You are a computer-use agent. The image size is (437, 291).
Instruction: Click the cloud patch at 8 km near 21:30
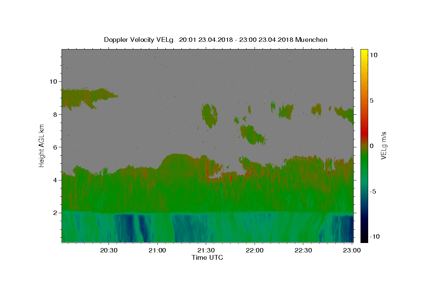point(209,116)
